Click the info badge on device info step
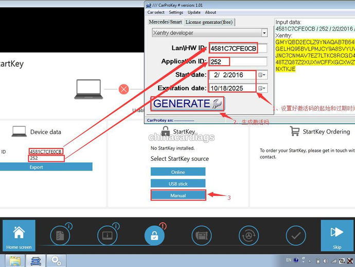This screenshot has width=355, height=267. pyautogui.click(x=116, y=226)
